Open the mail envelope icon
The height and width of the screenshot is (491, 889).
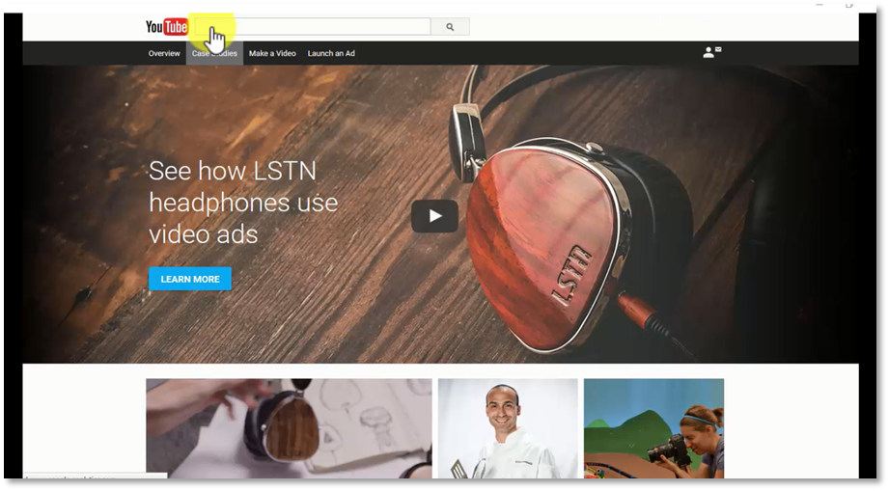pos(718,50)
